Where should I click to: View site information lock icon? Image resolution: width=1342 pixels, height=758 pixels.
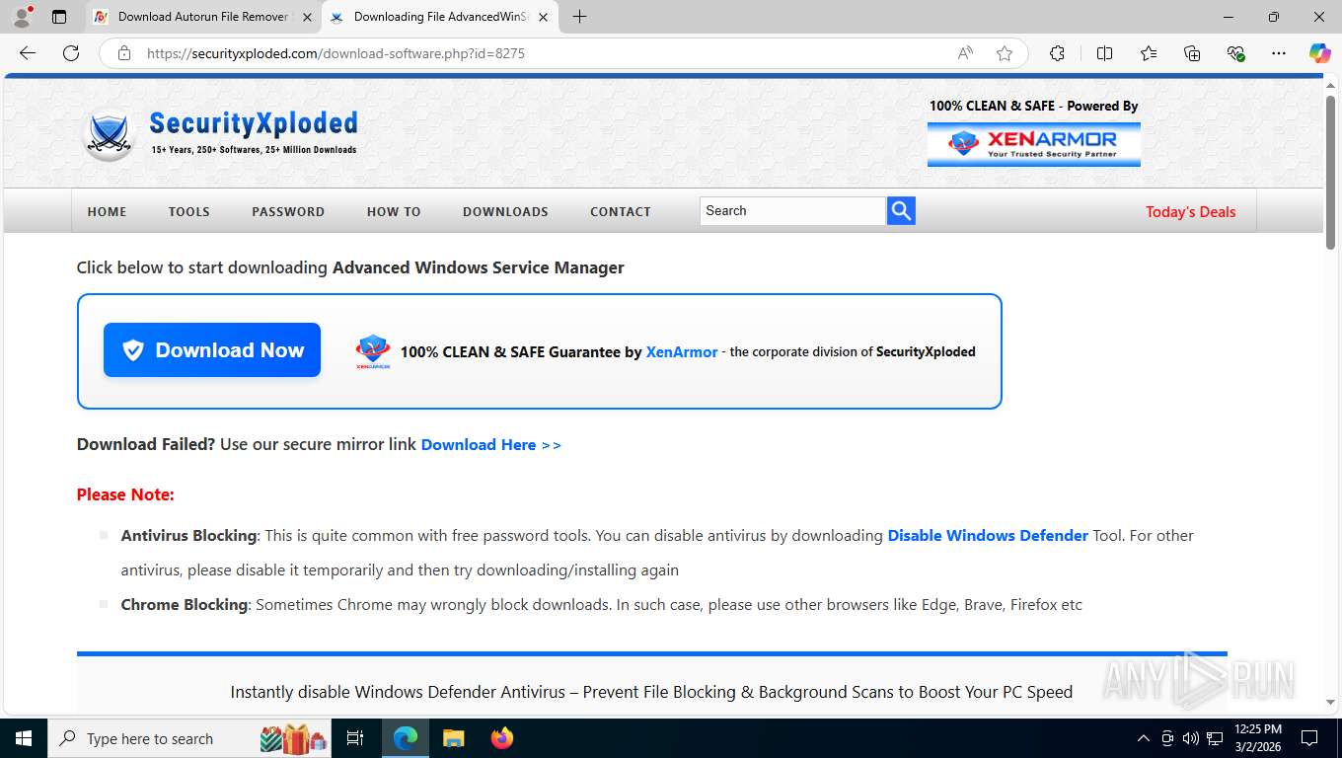click(124, 53)
